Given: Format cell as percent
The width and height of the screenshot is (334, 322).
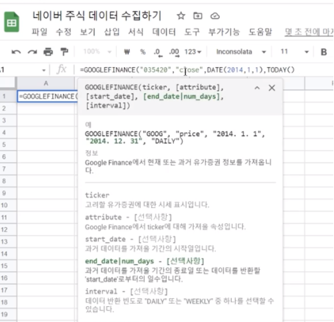Looking at the screenshot, I should click(x=143, y=52).
